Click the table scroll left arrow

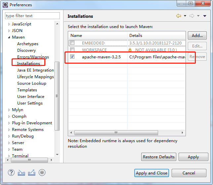click(x=71, y=133)
